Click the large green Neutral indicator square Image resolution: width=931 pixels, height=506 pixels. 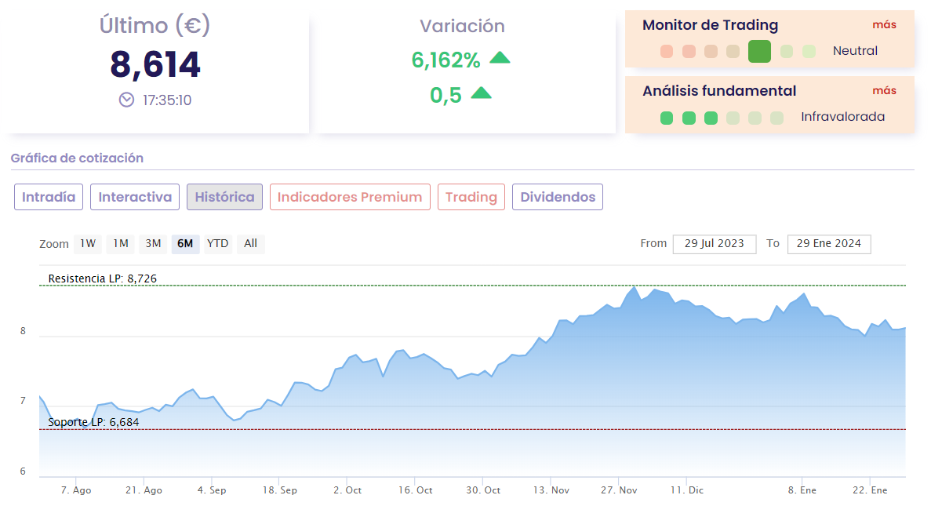pos(759,51)
